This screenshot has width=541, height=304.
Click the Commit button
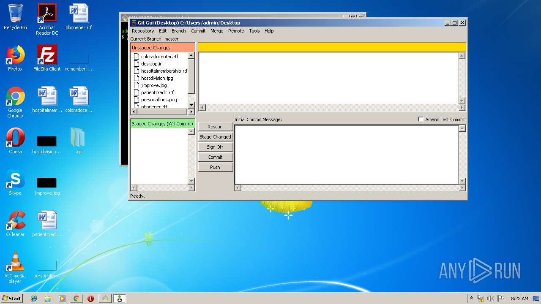(x=215, y=157)
